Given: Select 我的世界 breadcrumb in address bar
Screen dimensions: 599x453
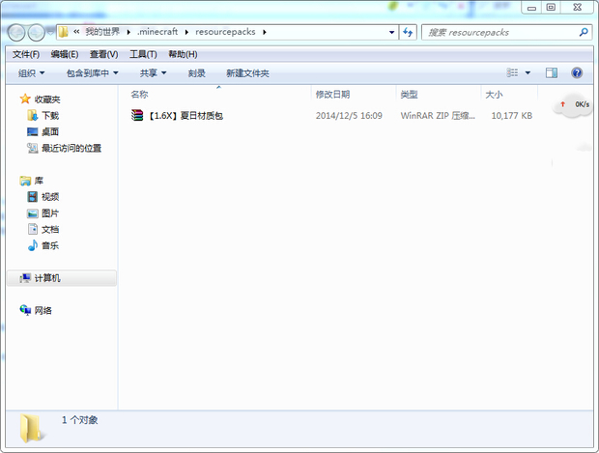Looking at the screenshot, I should 102,32.
